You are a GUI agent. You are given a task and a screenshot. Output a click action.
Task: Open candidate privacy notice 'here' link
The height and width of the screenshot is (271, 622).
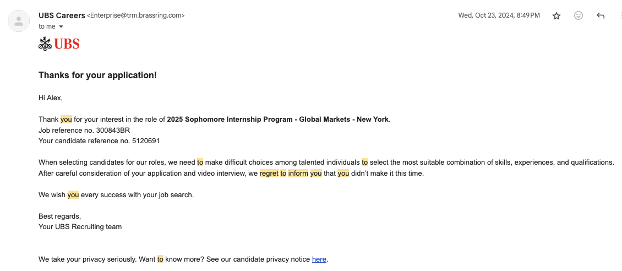pos(319,259)
